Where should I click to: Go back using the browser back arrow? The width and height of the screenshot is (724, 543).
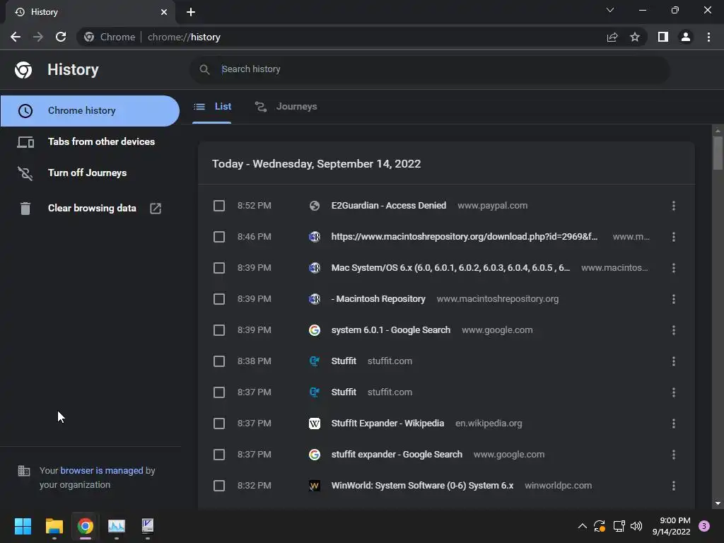(x=16, y=37)
